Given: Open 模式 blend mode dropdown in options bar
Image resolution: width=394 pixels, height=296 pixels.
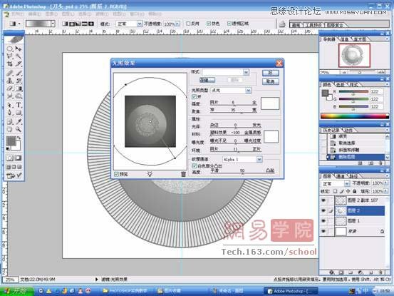Looking at the screenshot, I should (140, 24).
